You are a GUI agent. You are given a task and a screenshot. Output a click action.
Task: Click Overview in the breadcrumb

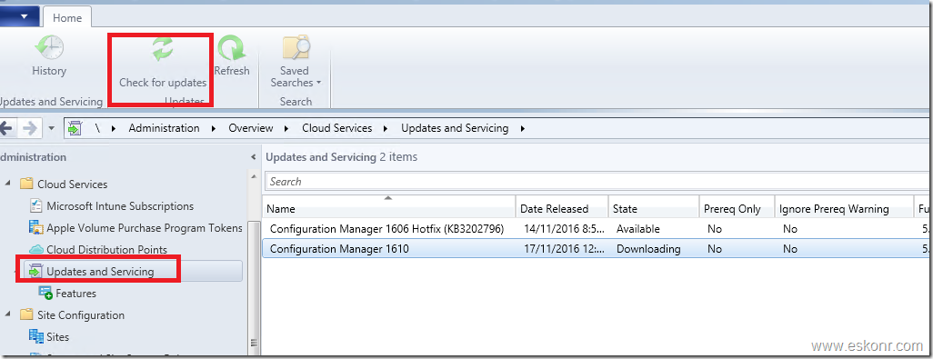tap(250, 128)
